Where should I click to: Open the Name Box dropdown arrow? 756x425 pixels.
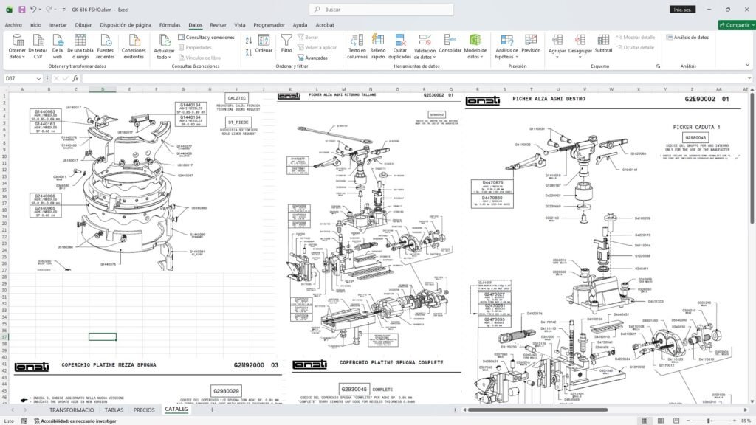click(x=38, y=78)
